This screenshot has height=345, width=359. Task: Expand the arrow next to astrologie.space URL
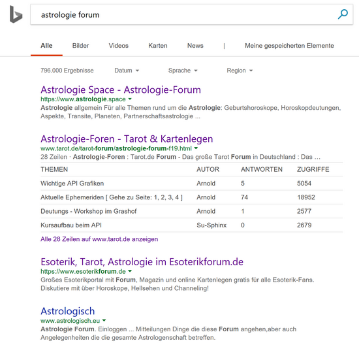point(130,99)
